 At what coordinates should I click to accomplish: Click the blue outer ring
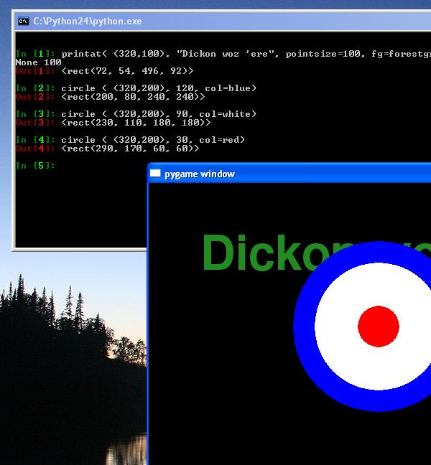click(305, 326)
